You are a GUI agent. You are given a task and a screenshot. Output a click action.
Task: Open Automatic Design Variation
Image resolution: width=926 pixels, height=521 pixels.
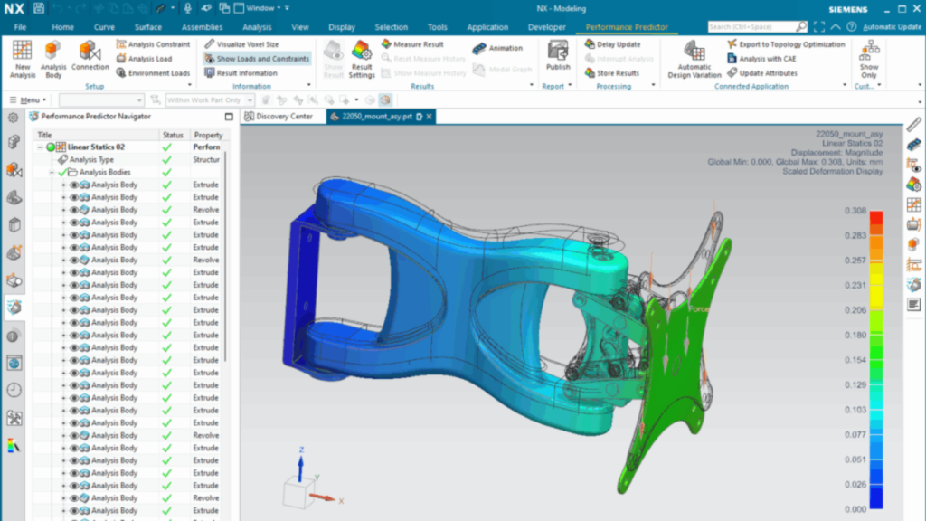pyautogui.click(x=694, y=59)
